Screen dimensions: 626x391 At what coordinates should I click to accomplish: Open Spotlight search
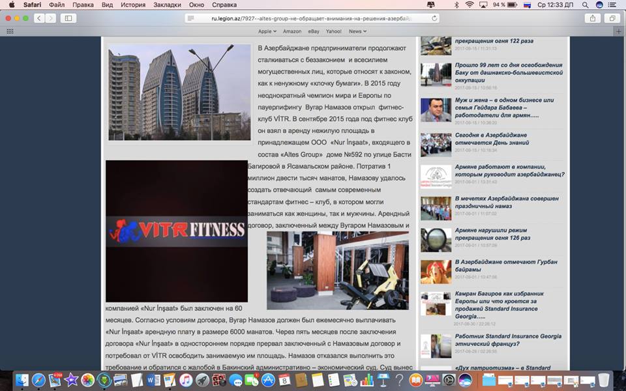coord(586,5)
